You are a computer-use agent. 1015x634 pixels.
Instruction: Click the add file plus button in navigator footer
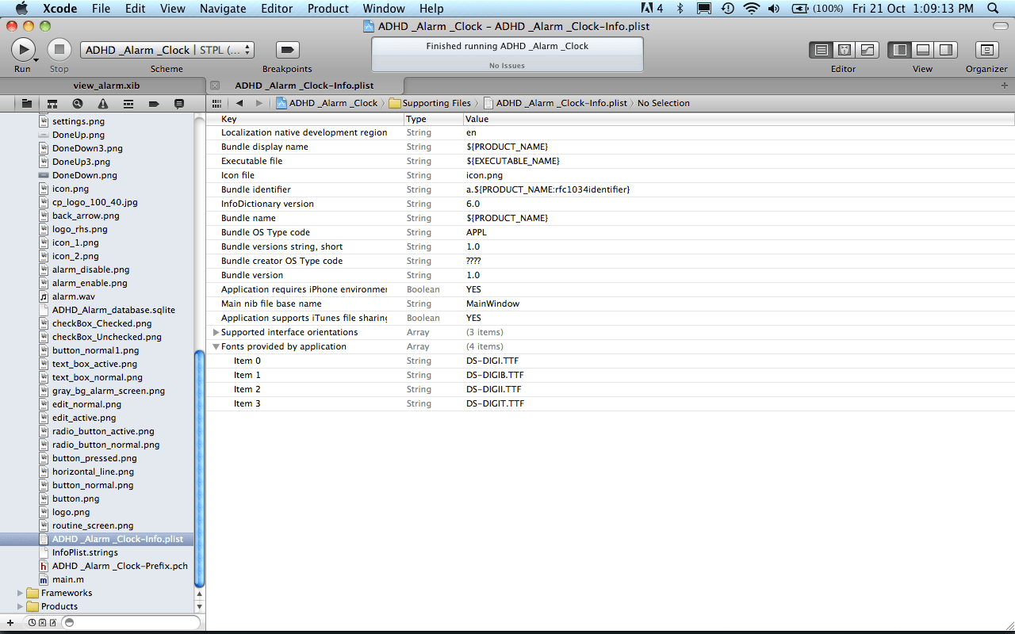tap(10, 623)
